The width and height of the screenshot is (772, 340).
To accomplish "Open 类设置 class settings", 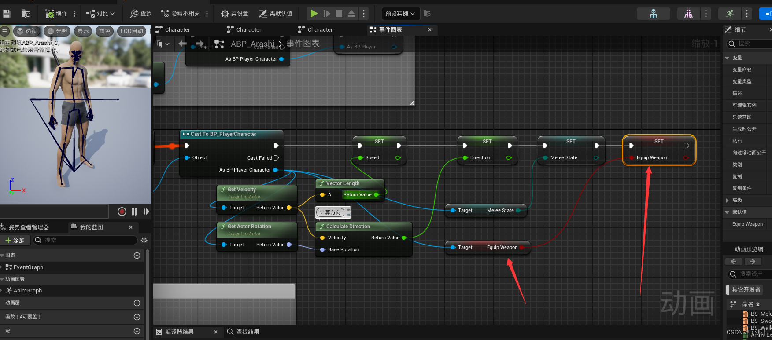I will click(x=235, y=14).
